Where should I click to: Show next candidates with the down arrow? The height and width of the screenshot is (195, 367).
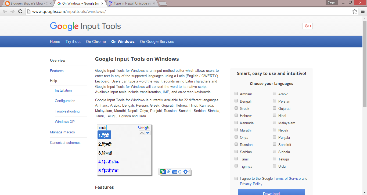148,133
